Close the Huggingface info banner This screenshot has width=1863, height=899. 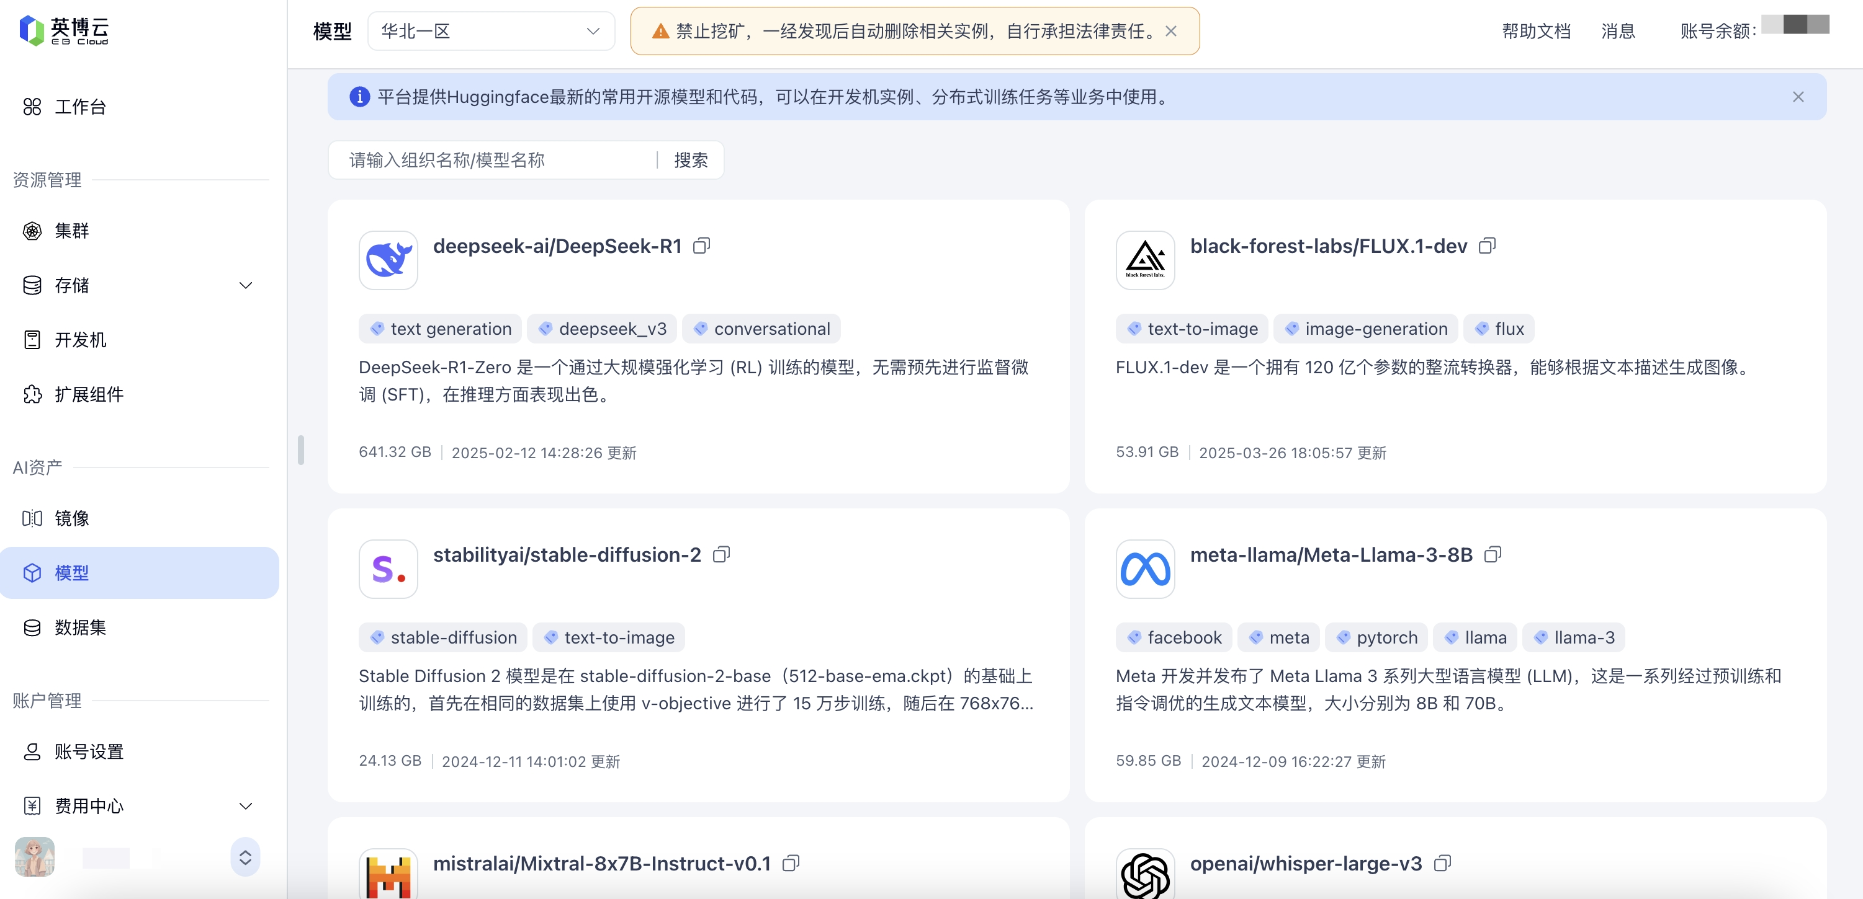[x=1798, y=97]
